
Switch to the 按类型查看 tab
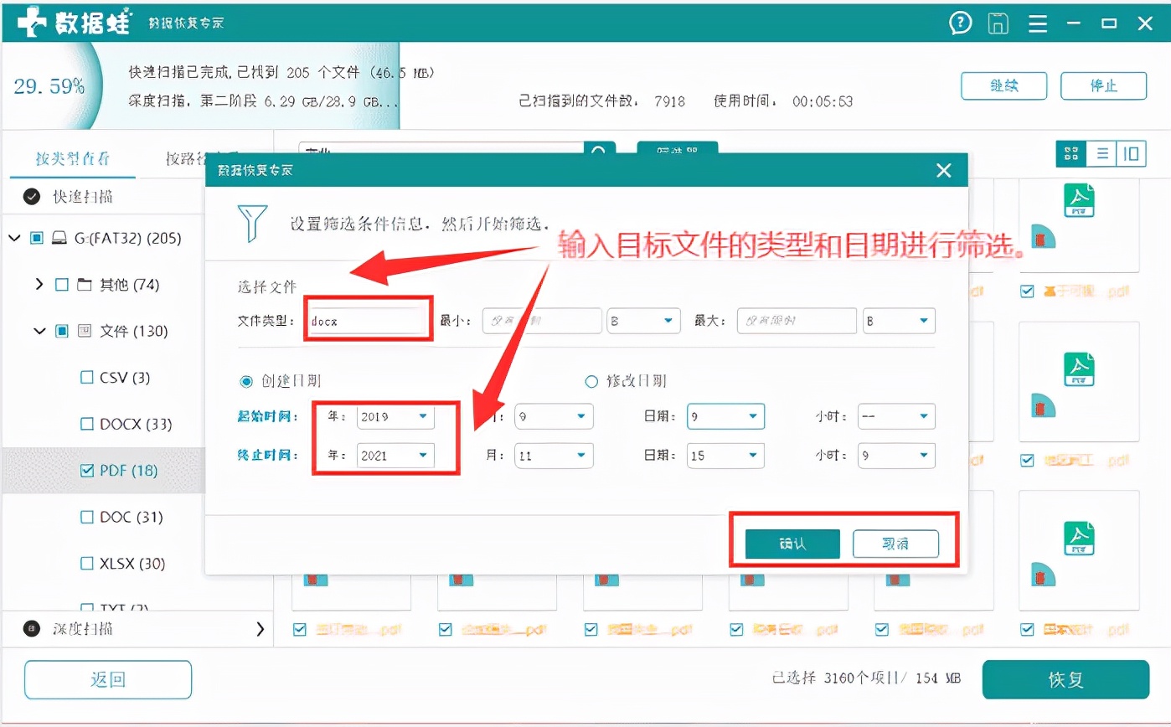[73, 158]
